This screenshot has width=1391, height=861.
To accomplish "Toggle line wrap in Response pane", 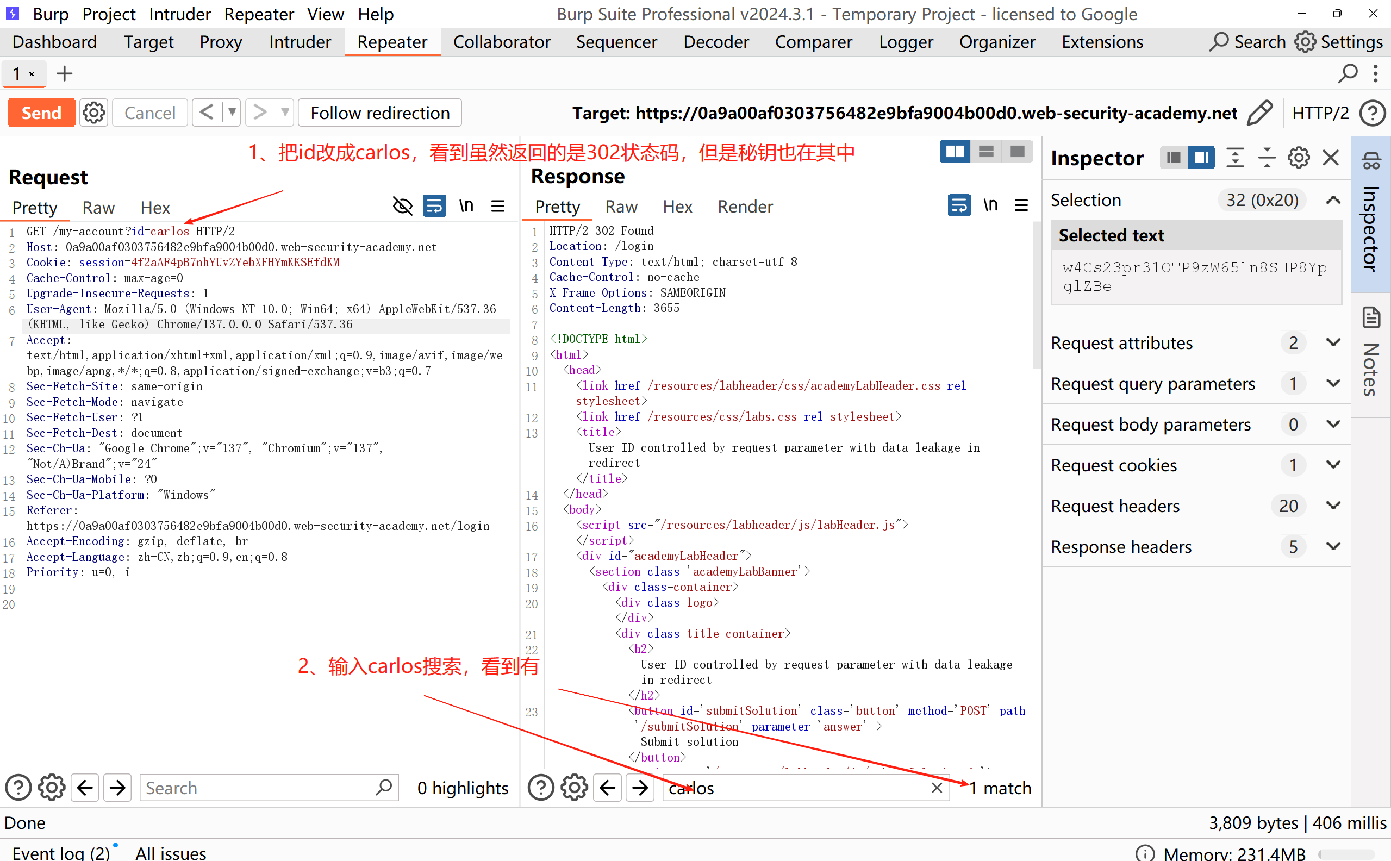I will click(x=959, y=205).
